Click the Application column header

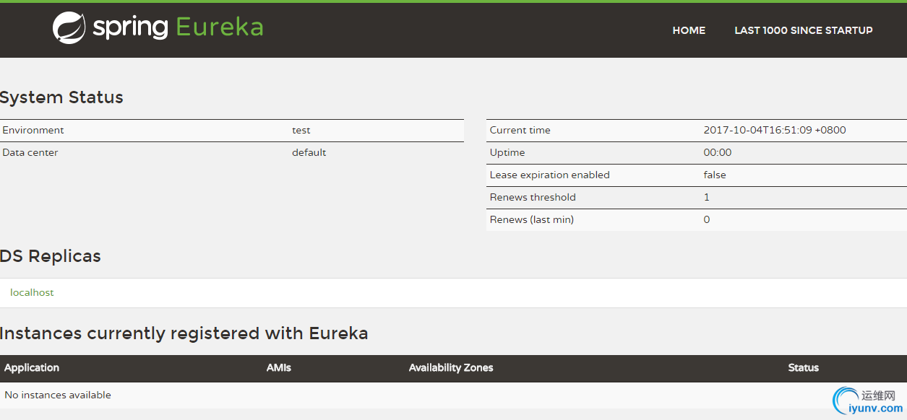(32, 367)
